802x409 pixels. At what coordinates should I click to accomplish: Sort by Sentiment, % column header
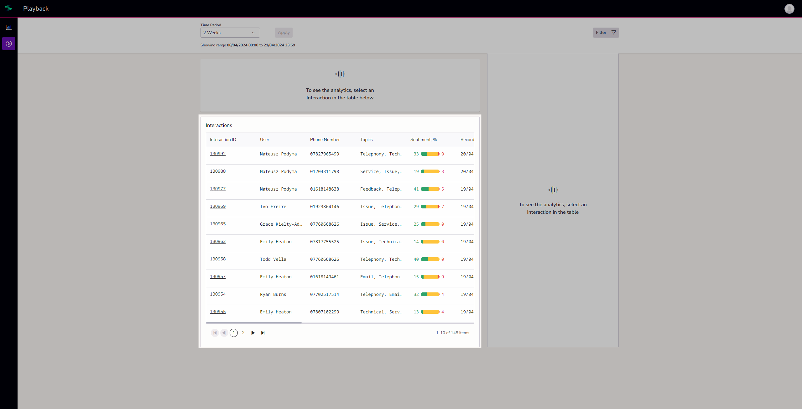[423, 140]
